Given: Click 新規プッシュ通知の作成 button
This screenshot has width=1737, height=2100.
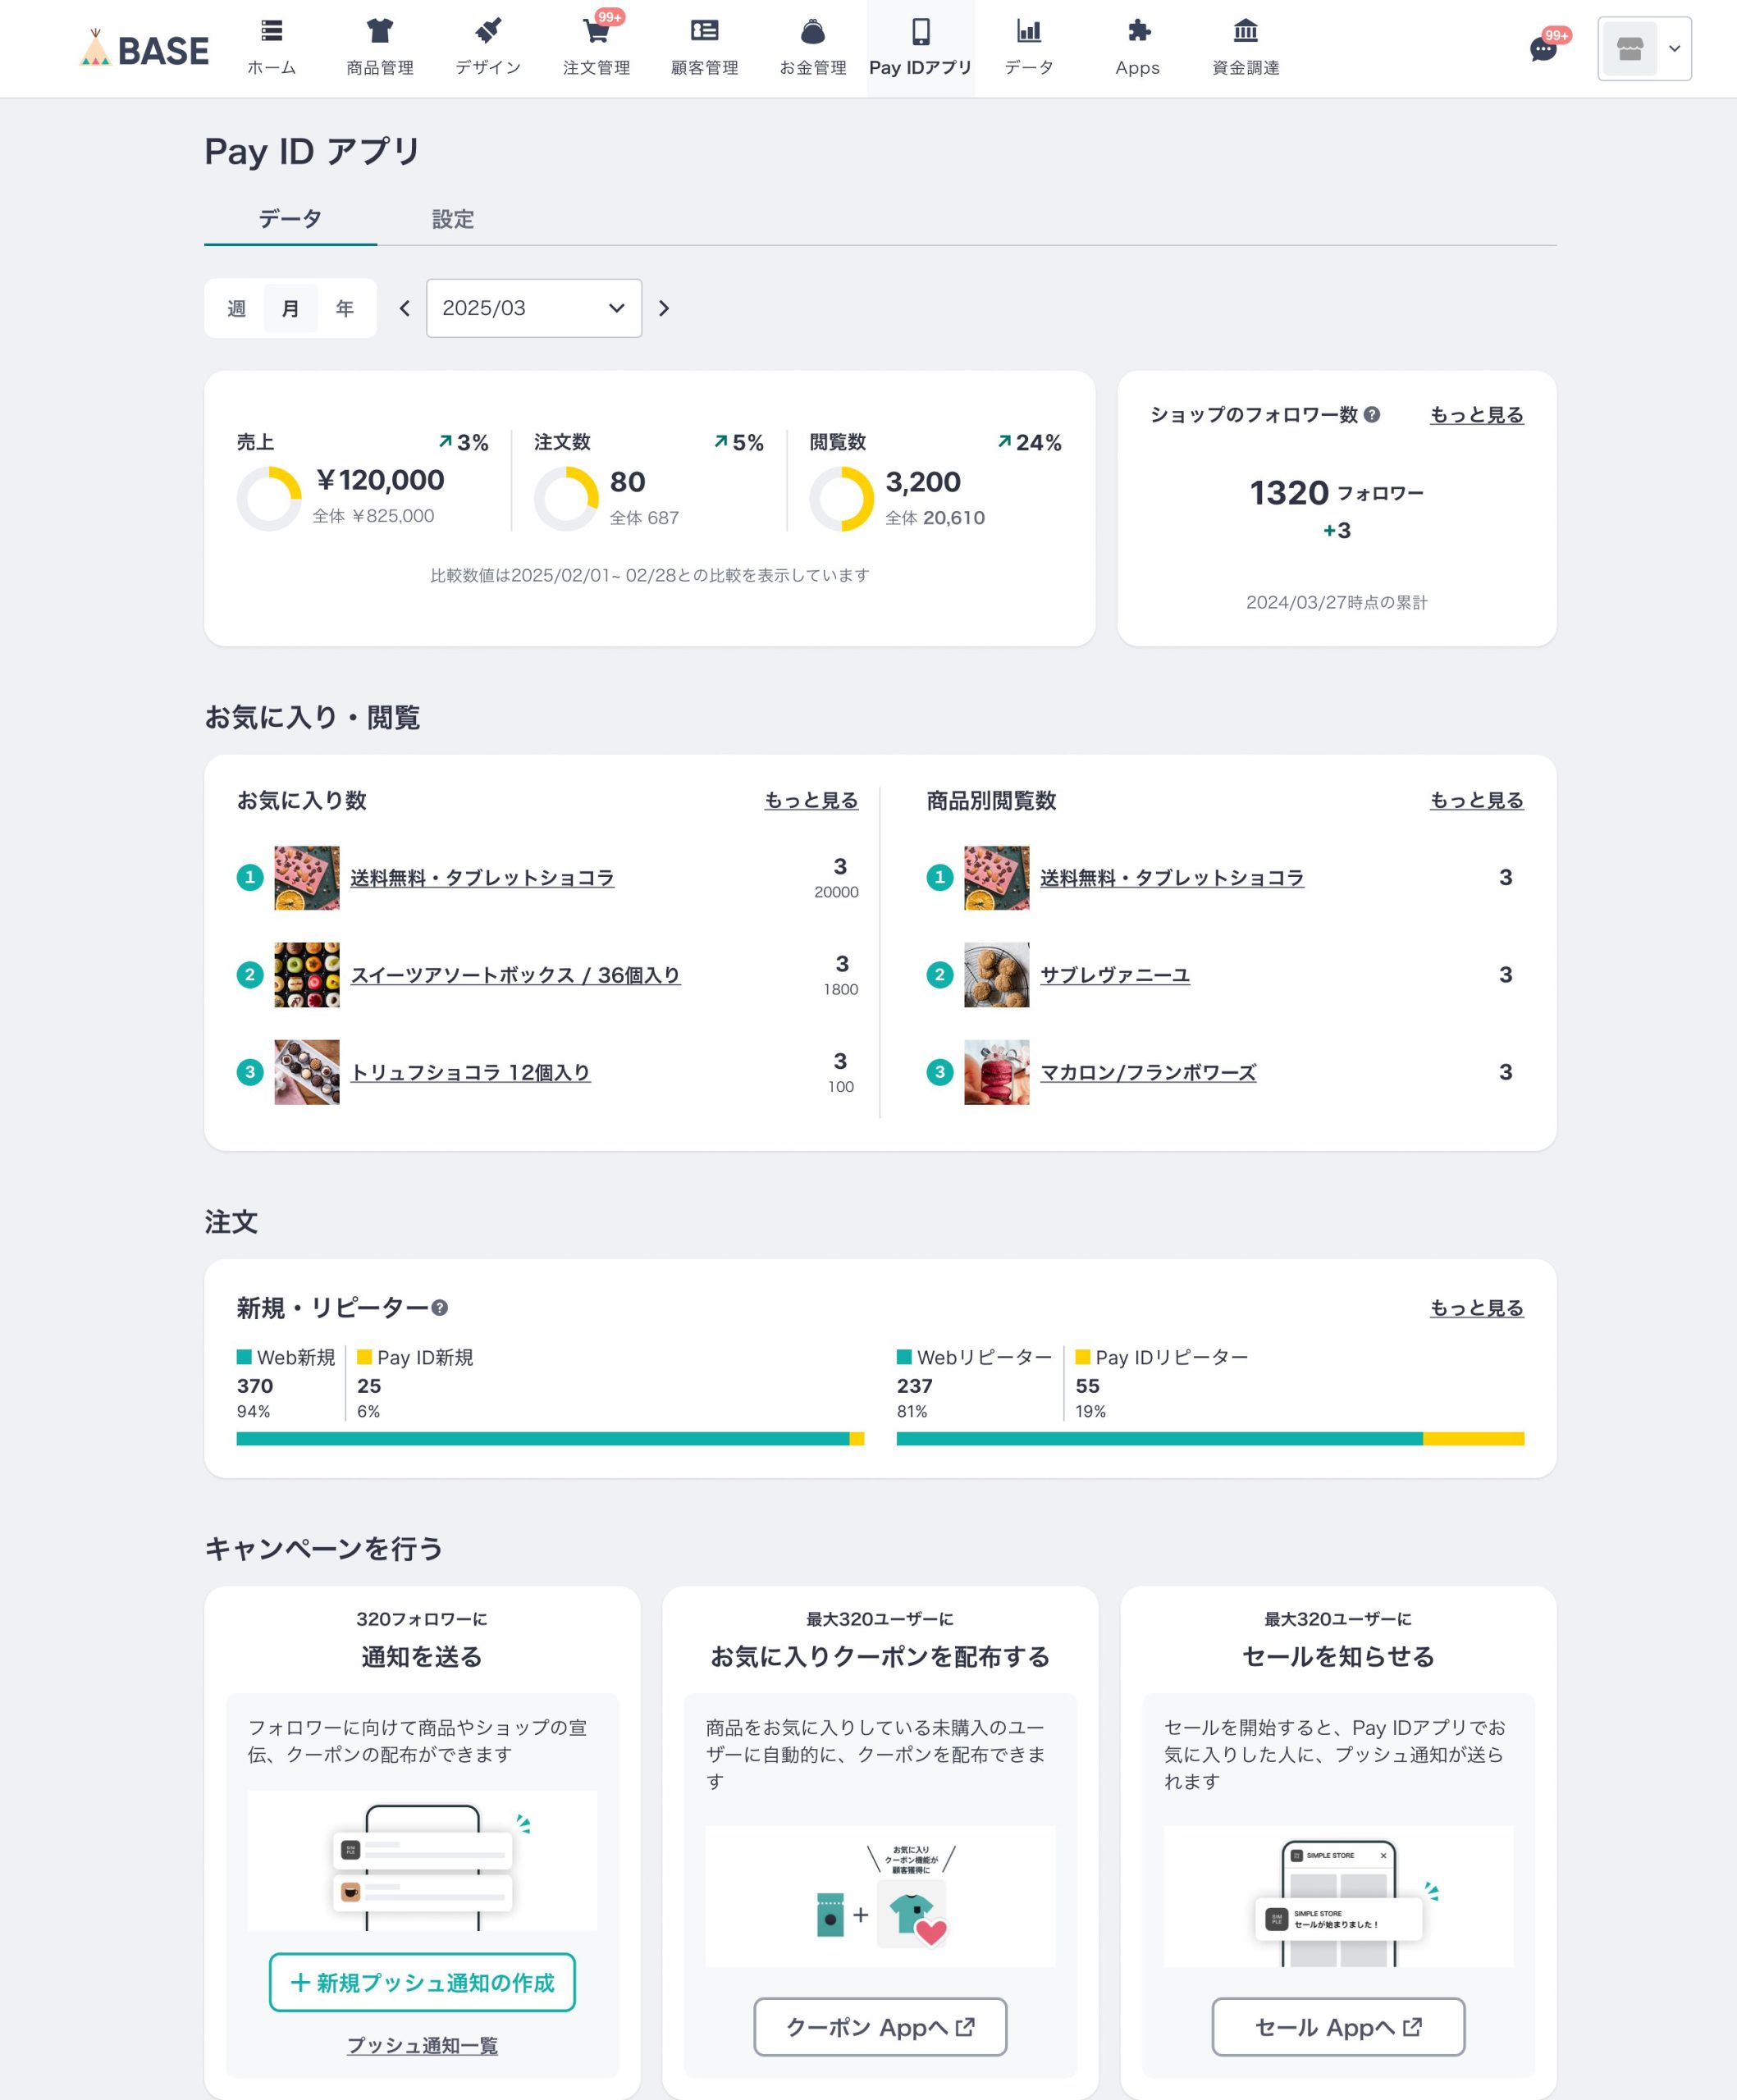Looking at the screenshot, I should (x=422, y=1982).
